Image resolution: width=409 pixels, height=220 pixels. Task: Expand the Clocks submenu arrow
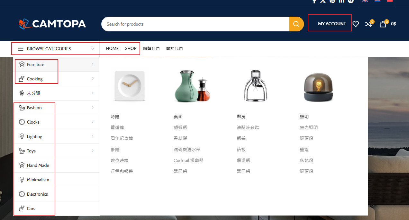click(93, 122)
